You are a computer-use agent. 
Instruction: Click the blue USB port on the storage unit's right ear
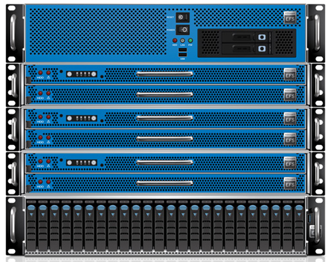tap(310, 218)
